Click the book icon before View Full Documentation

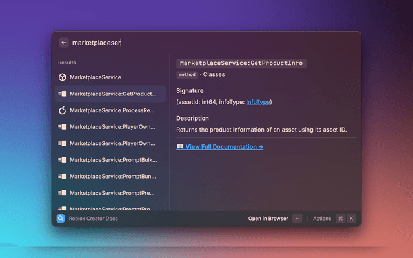(x=180, y=147)
